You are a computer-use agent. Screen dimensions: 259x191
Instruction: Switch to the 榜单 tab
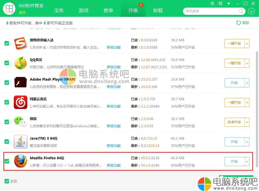pos(108,10)
